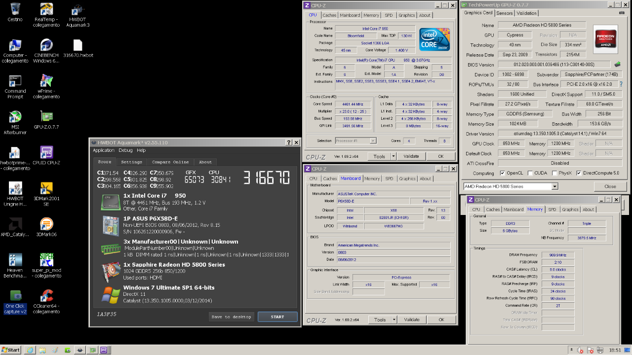Open Validation tab in GPU-Z
Viewport: 632px width, 355px height.
[527, 13]
